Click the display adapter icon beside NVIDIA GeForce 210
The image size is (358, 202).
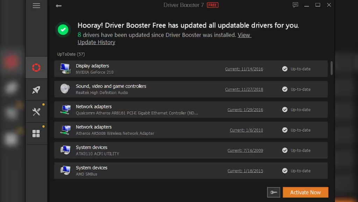[65, 69]
